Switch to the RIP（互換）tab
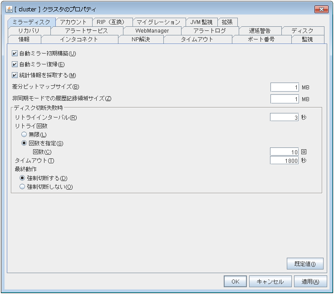The image size is (334, 294). (x=113, y=22)
